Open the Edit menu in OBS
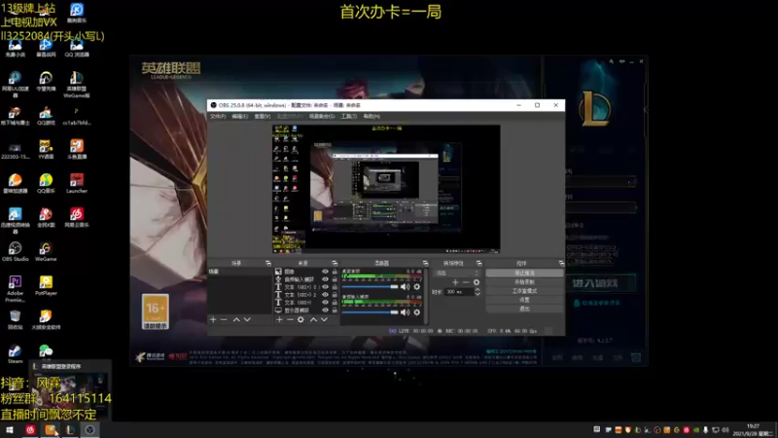The width and height of the screenshot is (778, 438). (239, 116)
